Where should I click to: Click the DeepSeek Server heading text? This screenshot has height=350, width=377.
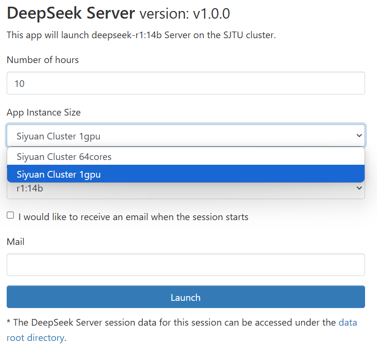(71, 13)
